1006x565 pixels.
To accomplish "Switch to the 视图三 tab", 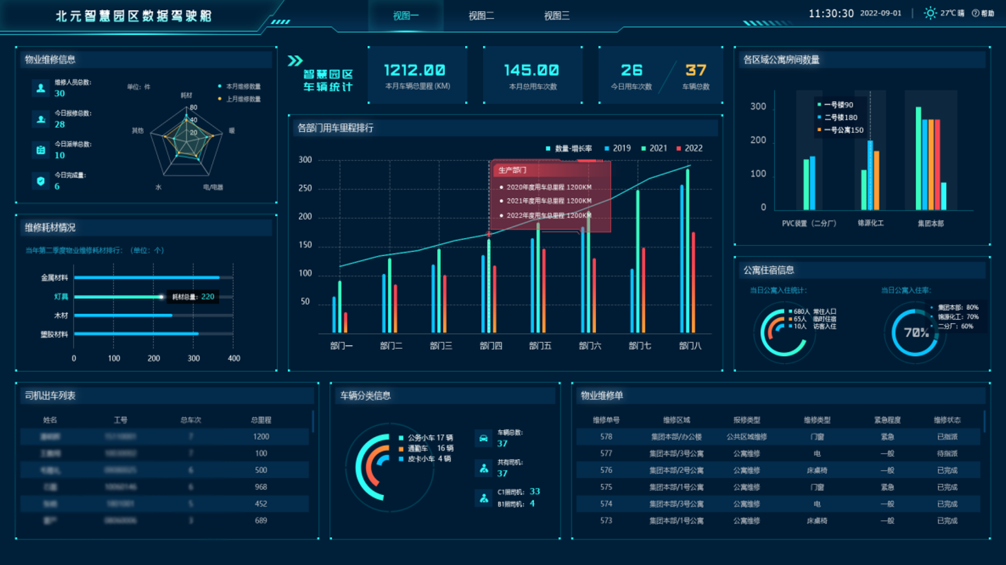I will [557, 16].
